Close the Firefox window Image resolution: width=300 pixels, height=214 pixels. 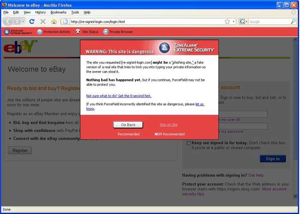294,5
